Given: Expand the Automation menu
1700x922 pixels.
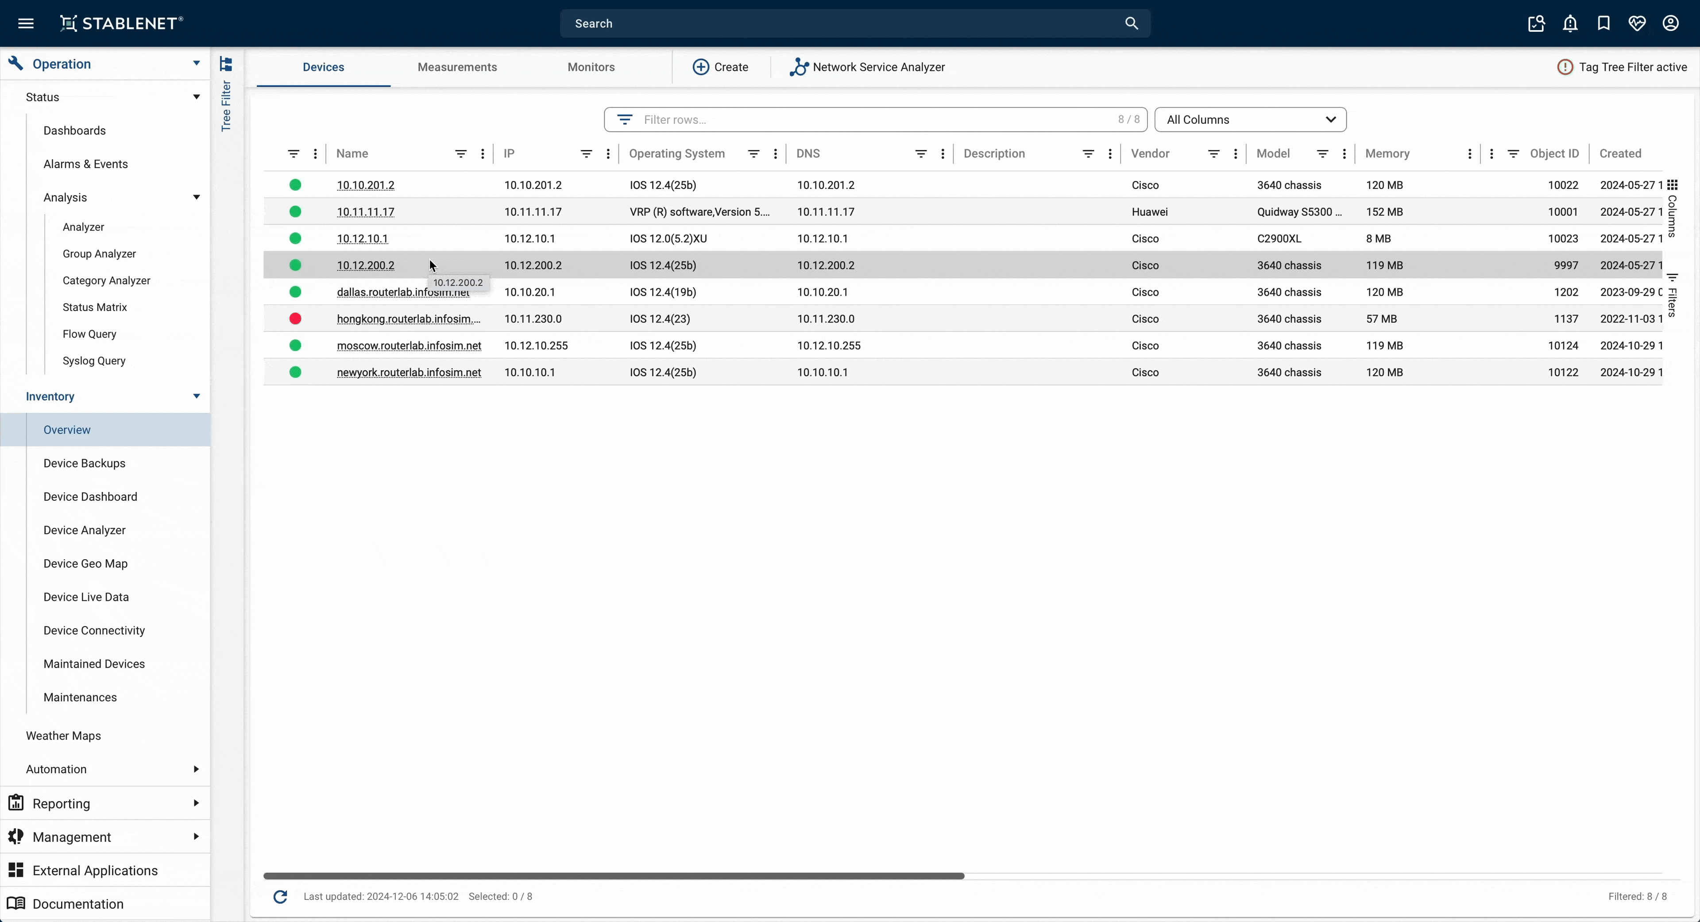Looking at the screenshot, I should (x=196, y=770).
